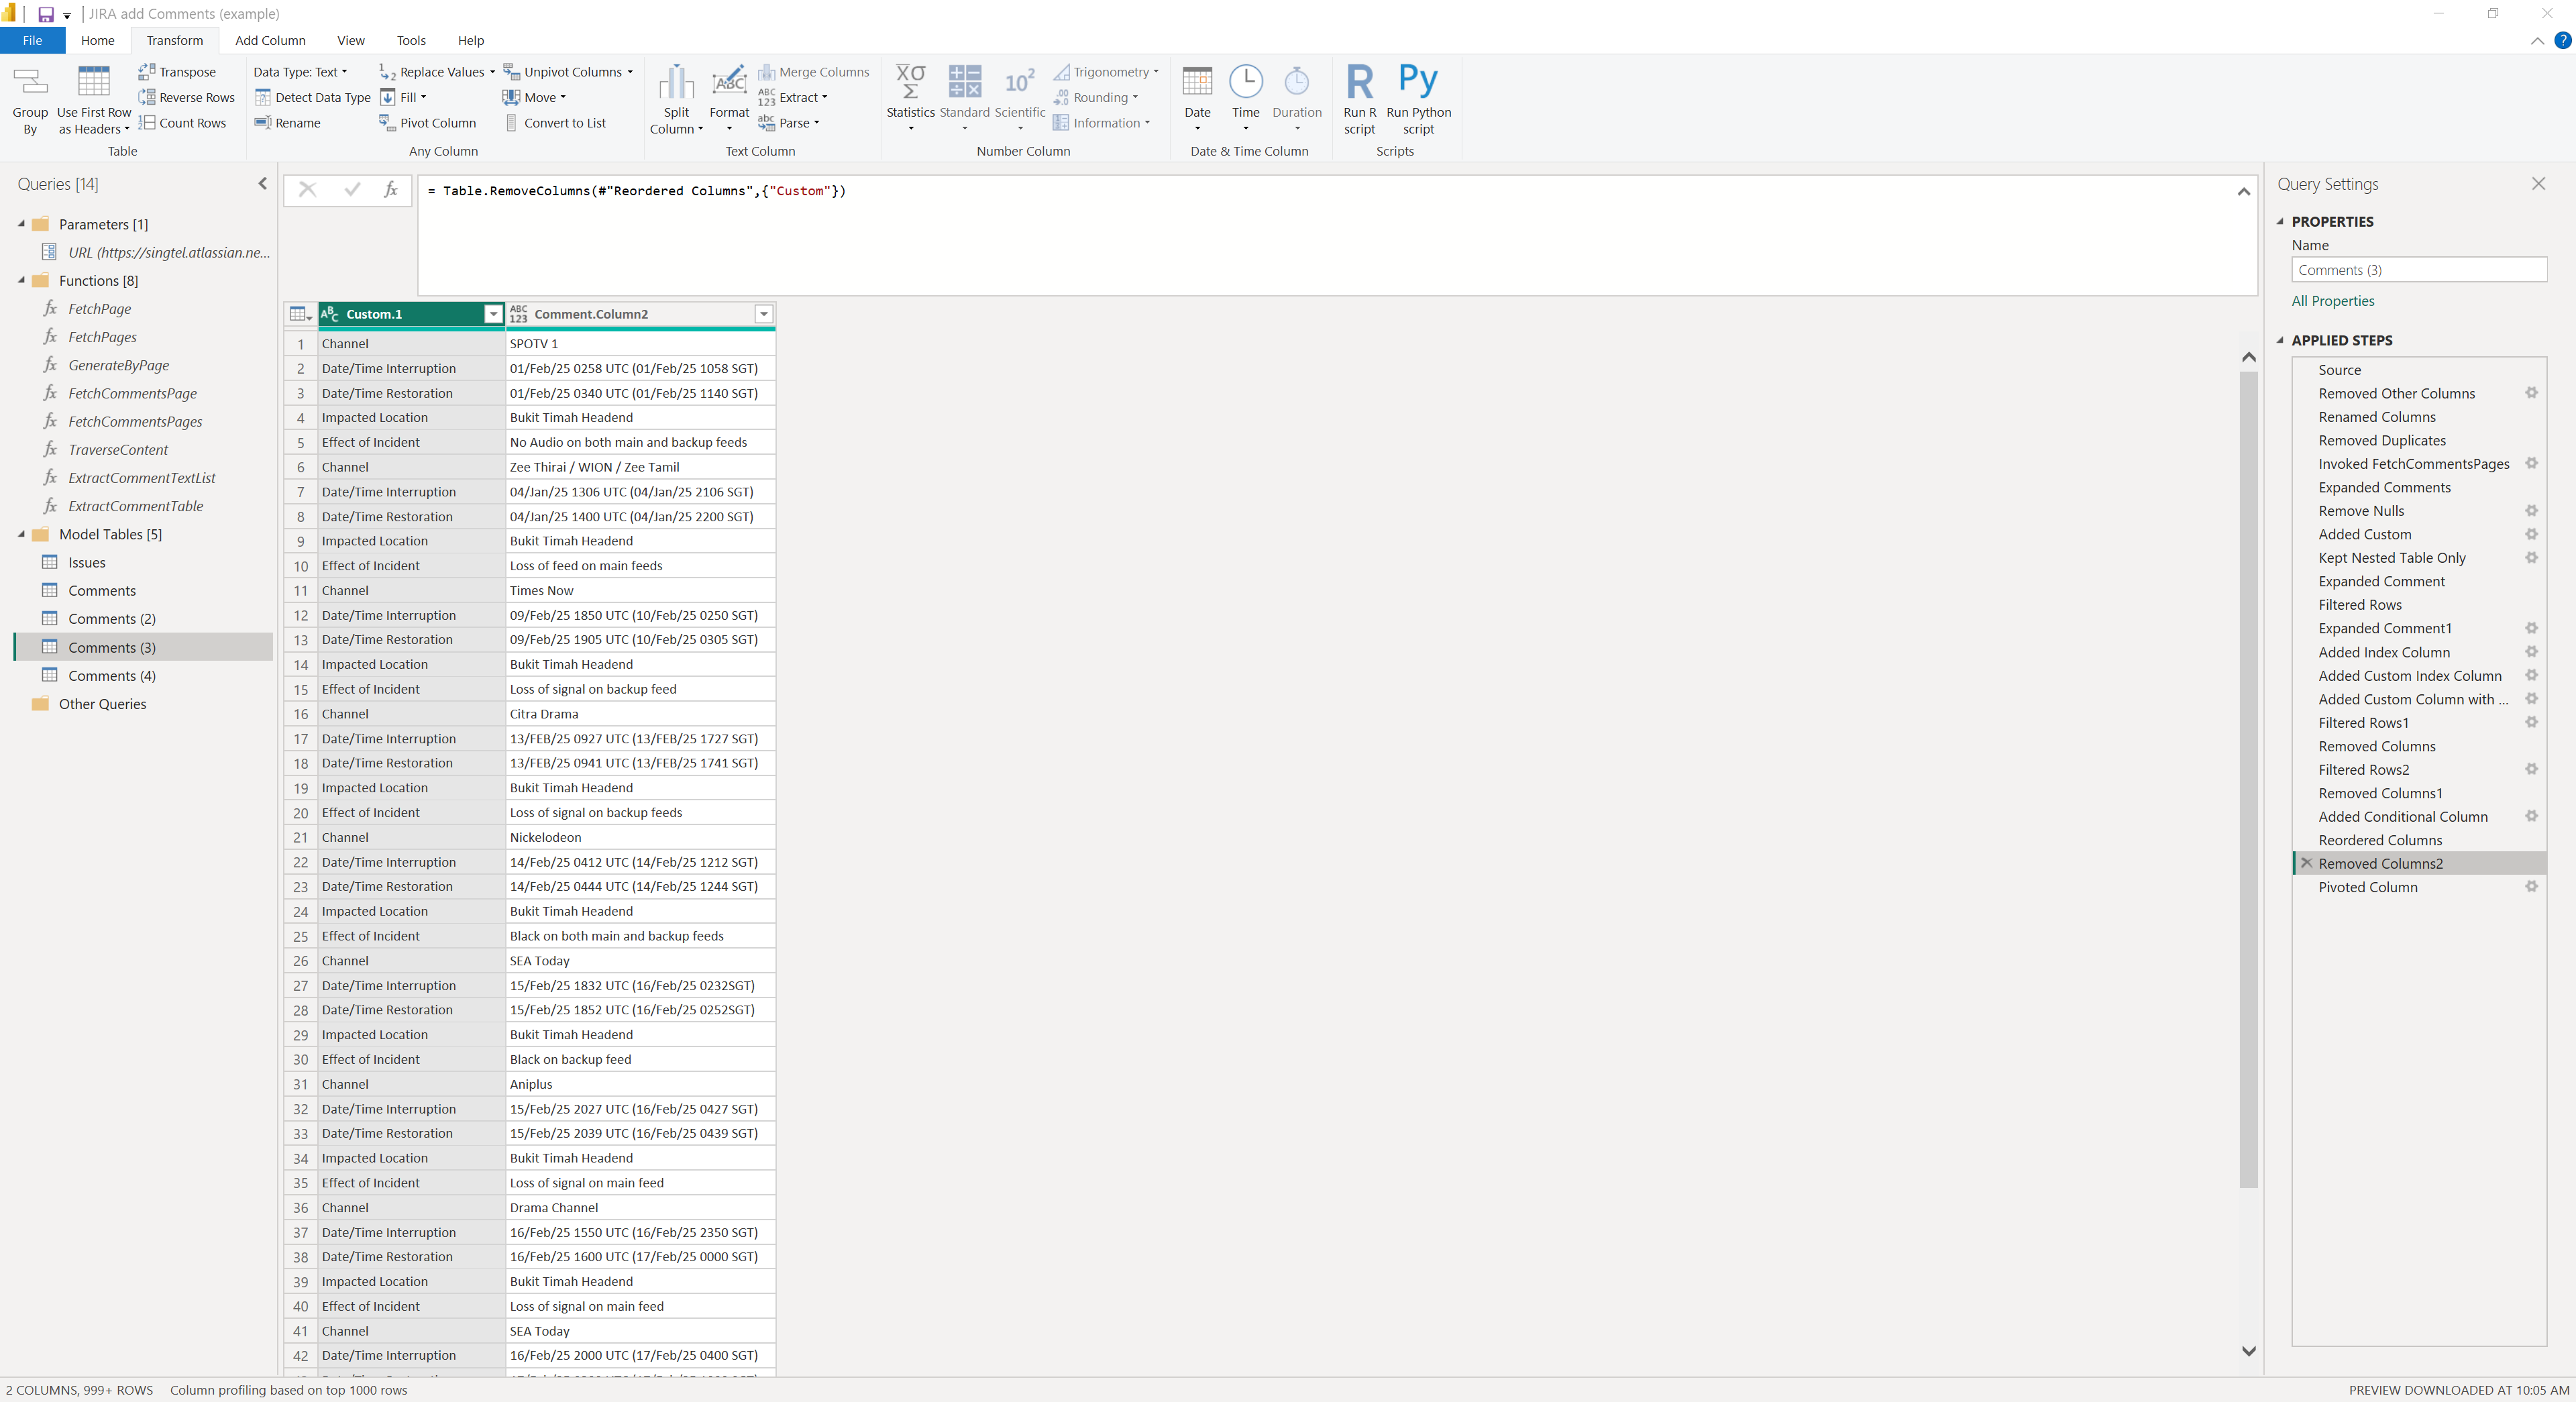The height and width of the screenshot is (1402, 2576).
Task: Click the Save icon in title bar
Action: [45, 14]
